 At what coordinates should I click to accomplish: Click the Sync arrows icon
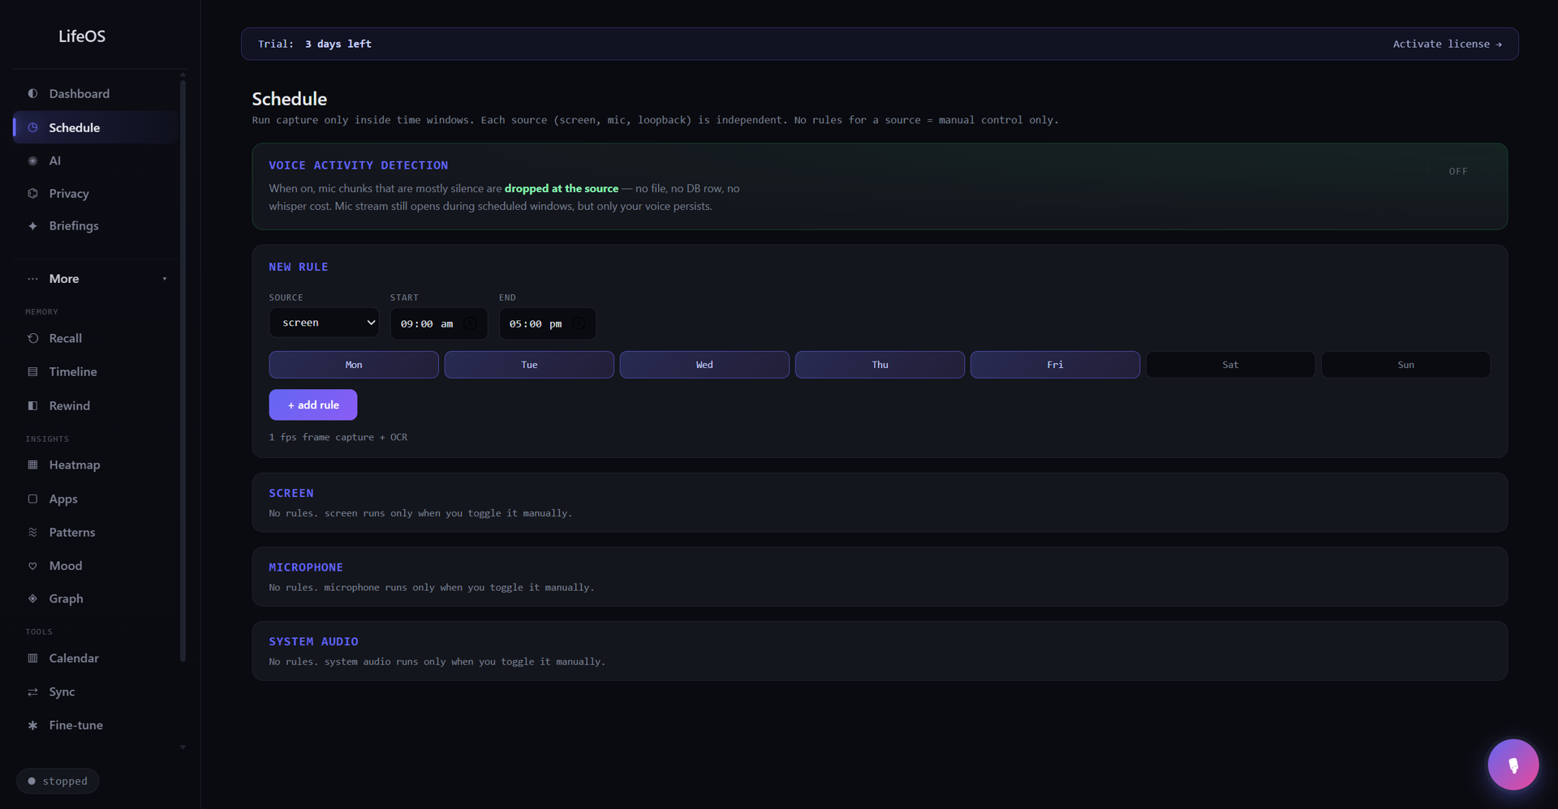tap(32, 691)
